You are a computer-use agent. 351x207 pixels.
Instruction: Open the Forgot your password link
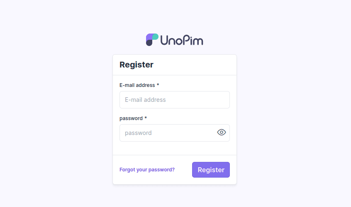(x=147, y=170)
